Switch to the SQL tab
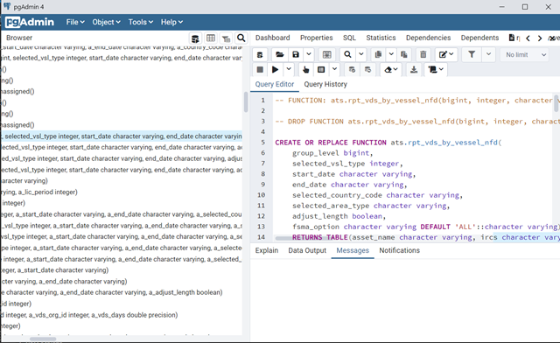 pos(349,38)
